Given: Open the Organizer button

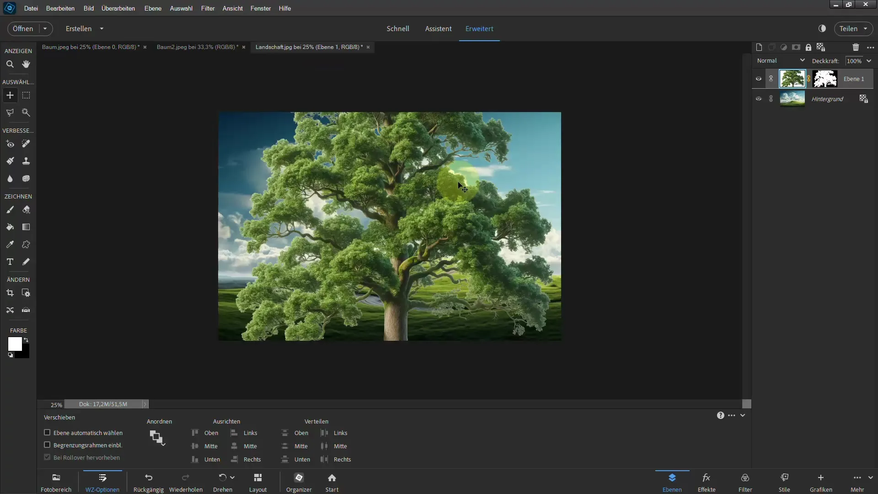Looking at the screenshot, I should click(299, 483).
